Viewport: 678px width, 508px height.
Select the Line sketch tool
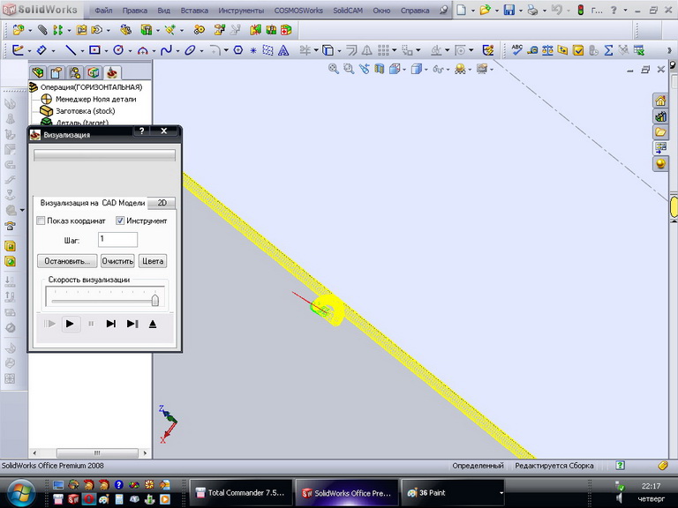(70, 50)
